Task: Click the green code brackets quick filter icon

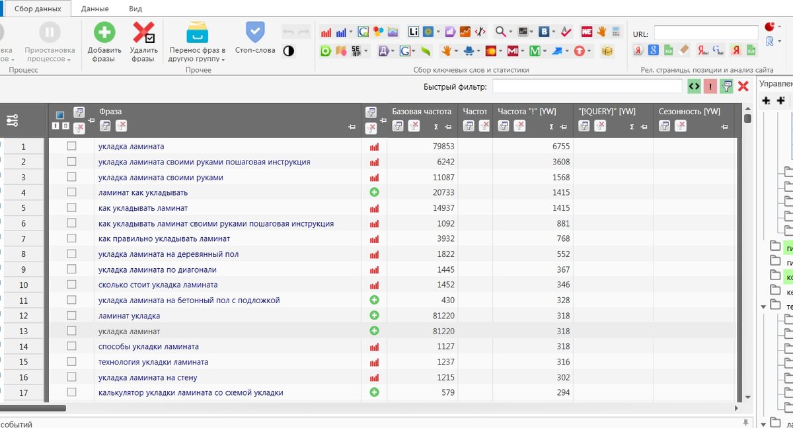Action: pyautogui.click(x=693, y=86)
